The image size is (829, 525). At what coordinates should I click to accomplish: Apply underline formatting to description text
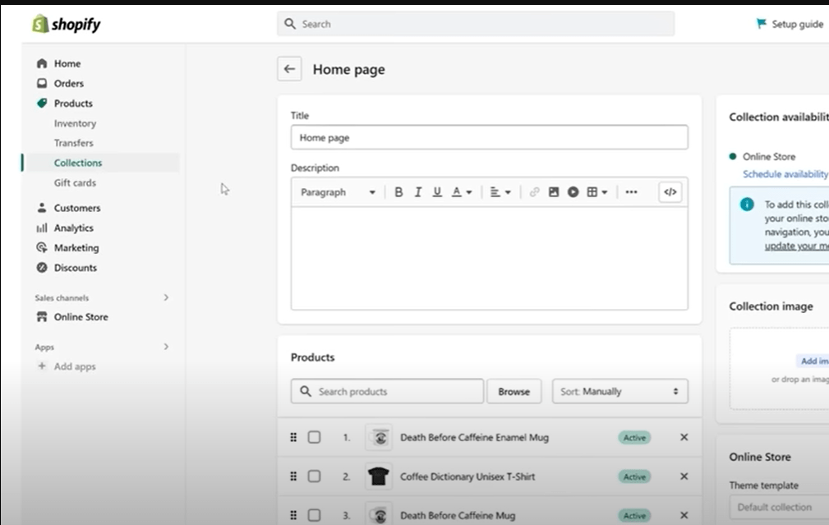coord(436,191)
